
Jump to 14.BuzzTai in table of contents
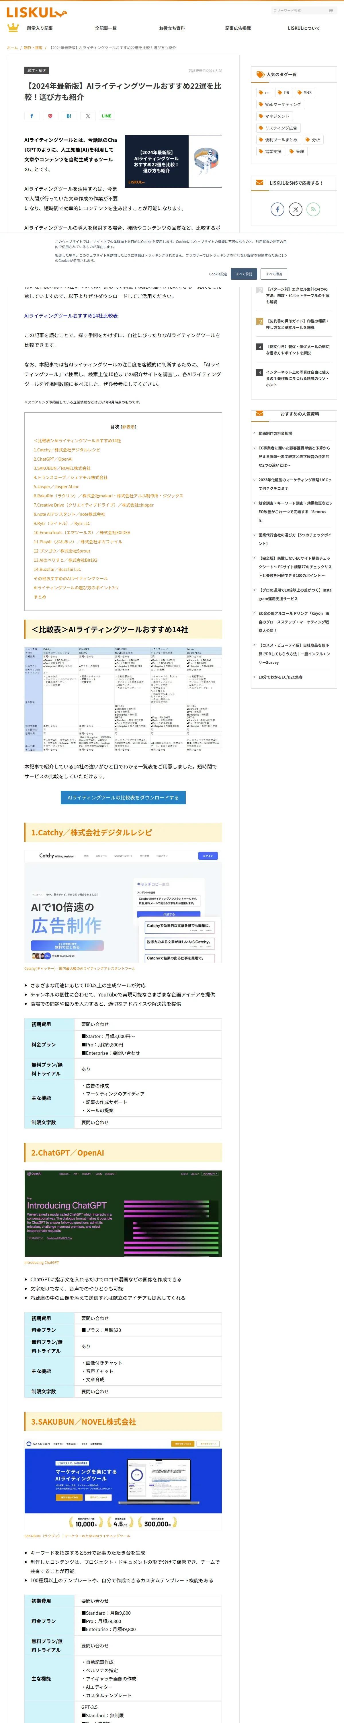coord(57,569)
